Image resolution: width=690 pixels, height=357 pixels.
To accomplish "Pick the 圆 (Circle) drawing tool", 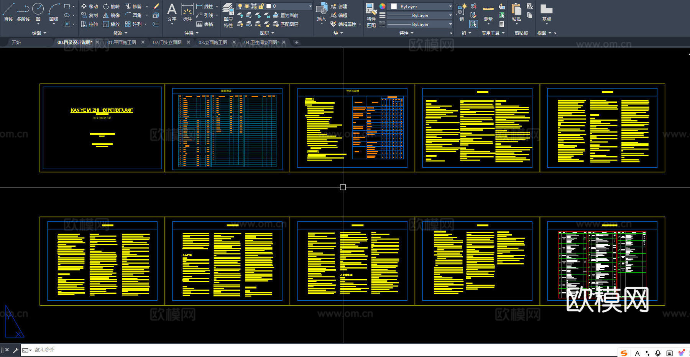I will pos(38,11).
